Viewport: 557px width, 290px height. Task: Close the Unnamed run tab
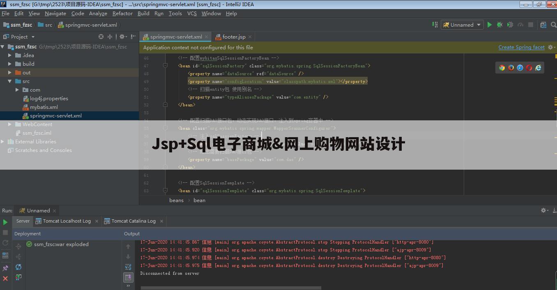point(54,211)
